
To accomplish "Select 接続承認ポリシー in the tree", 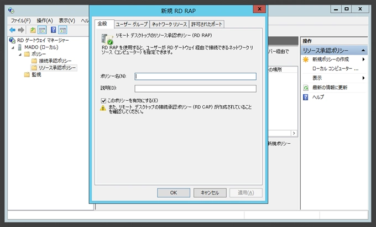I will click(55, 61).
